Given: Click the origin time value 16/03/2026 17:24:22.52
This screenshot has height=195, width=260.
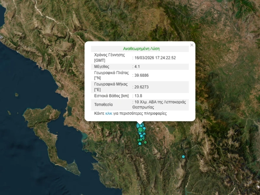Looking at the screenshot, I should point(155,58).
